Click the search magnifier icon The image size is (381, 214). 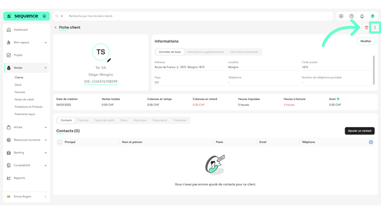pos(57,16)
